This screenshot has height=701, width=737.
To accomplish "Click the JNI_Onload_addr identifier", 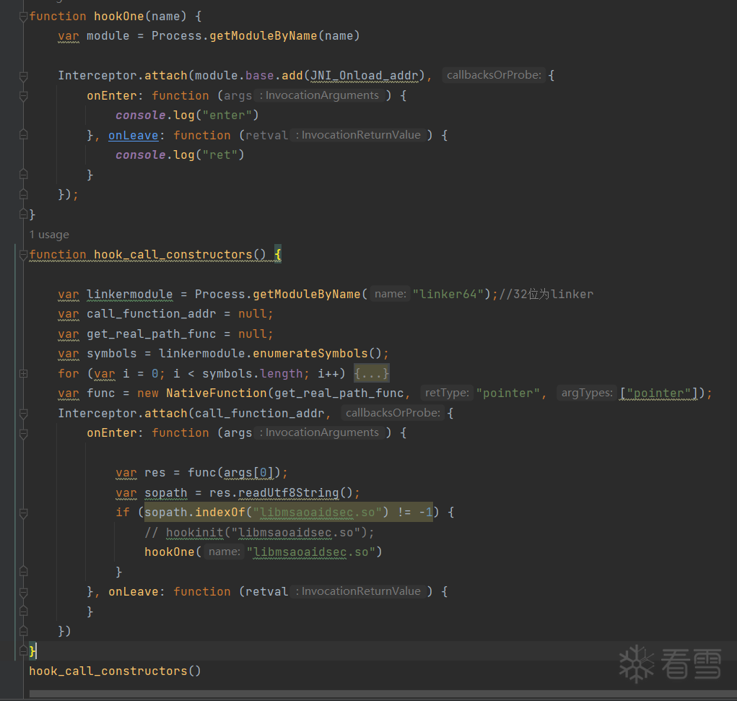I will coord(365,76).
